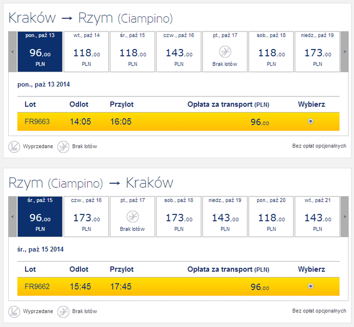Choose the wt., paź 14 outbound date tab
Image resolution: width=354 pixels, height=327 pixels.
tap(86, 52)
